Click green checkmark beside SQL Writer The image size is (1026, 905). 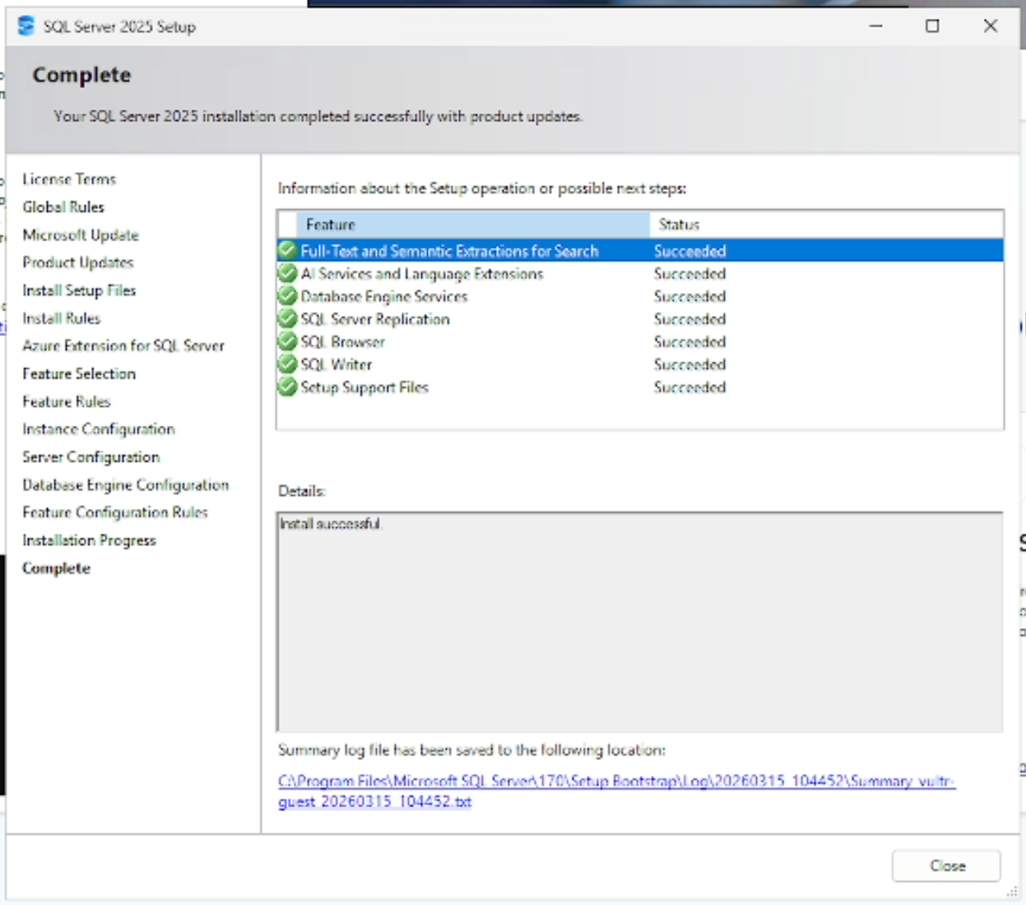[287, 364]
